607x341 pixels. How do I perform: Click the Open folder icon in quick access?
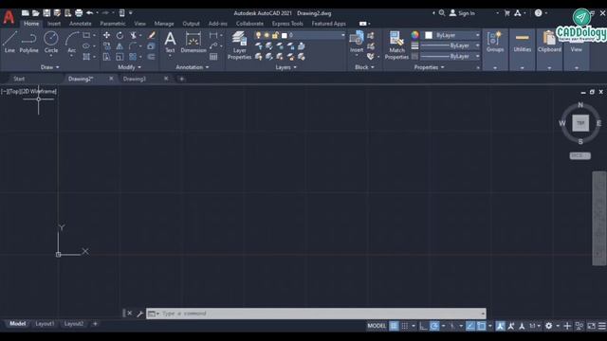click(x=36, y=13)
